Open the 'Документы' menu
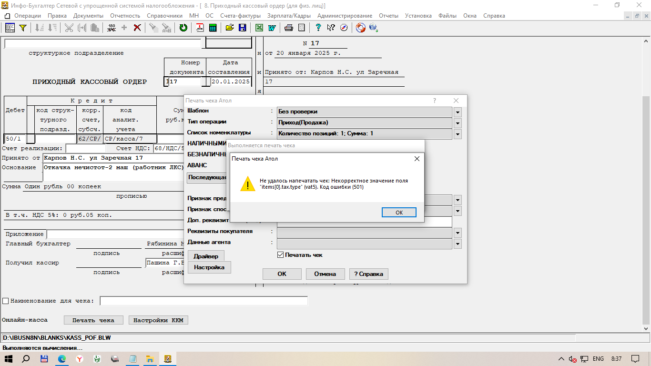 pyautogui.click(x=88, y=16)
